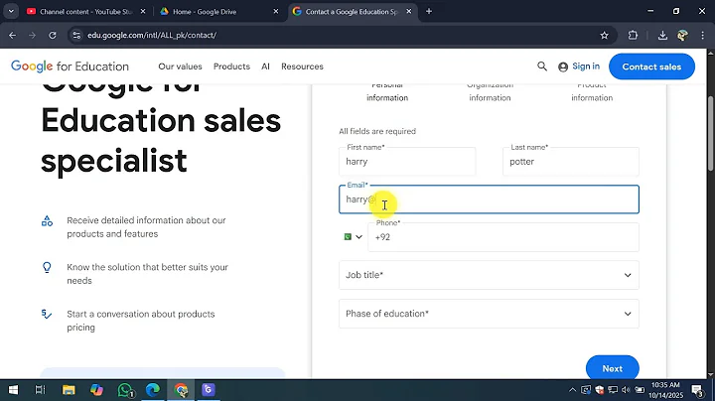Show hidden tray icons chevron
Image resolution: width=715 pixels, height=401 pixels.
pyautogui.click(x=572, y=390)
